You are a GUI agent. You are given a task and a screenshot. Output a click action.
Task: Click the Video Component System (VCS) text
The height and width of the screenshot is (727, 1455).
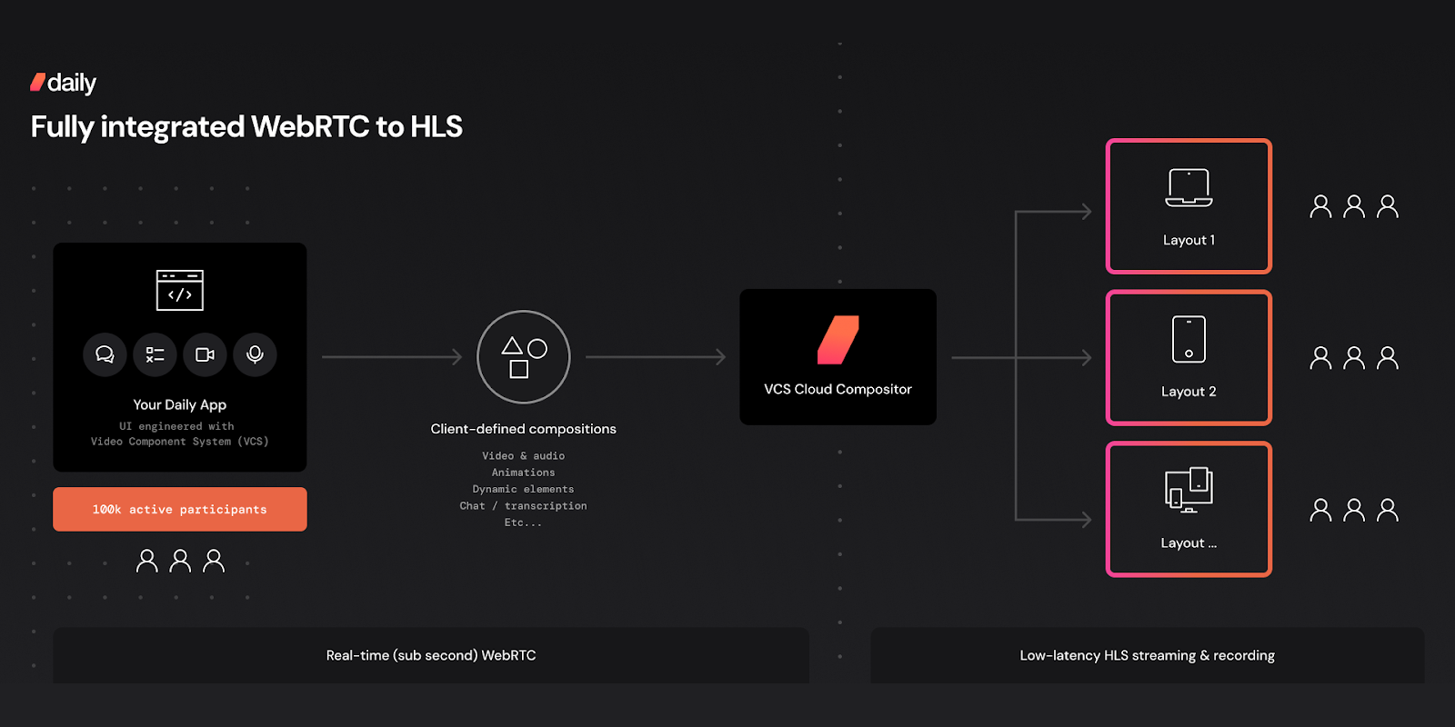click(x=180, y=442)
